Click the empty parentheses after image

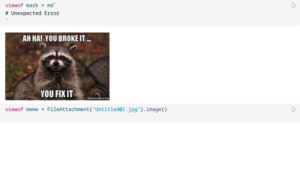165,109
